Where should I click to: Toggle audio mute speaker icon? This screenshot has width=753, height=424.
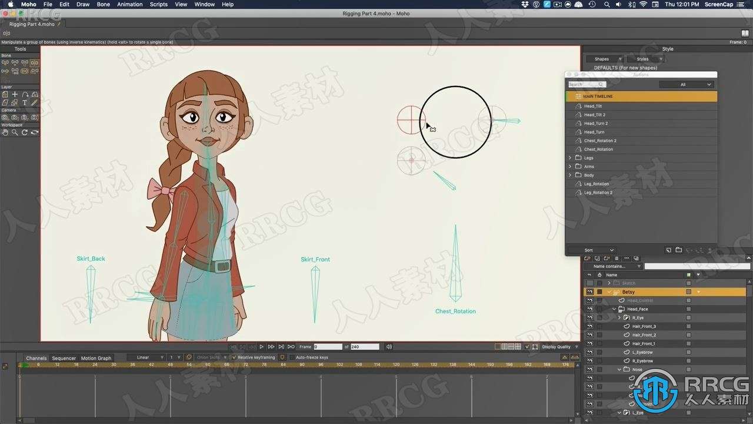[x=389, y=347]
